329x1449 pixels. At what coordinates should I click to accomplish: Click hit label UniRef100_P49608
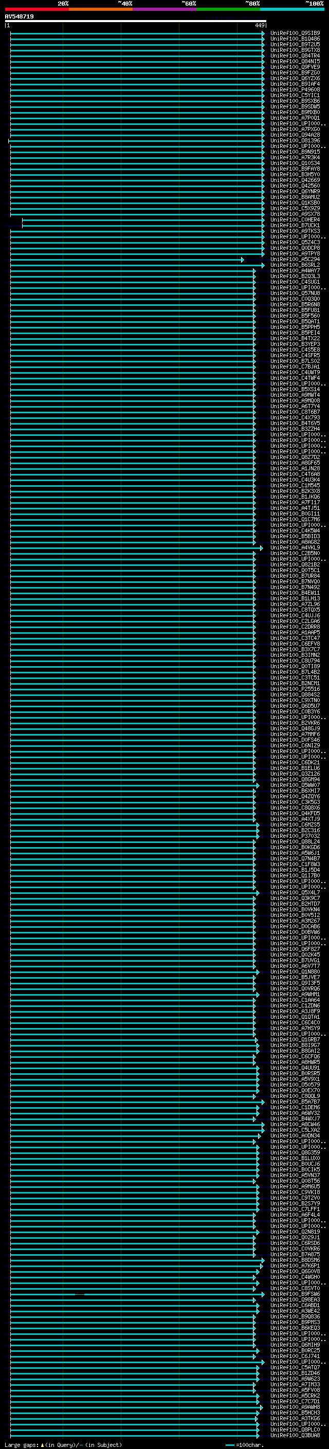point(295,89)
